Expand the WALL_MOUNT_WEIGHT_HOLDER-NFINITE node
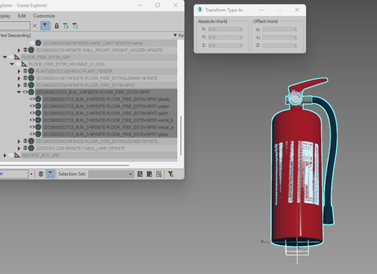The width and height of the screenshot is (377, 274). (x=19, y=50)
